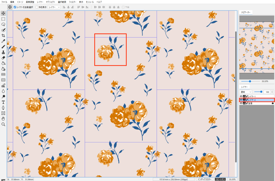
Task: Select the Dodge tool
Action: [3, 97]
